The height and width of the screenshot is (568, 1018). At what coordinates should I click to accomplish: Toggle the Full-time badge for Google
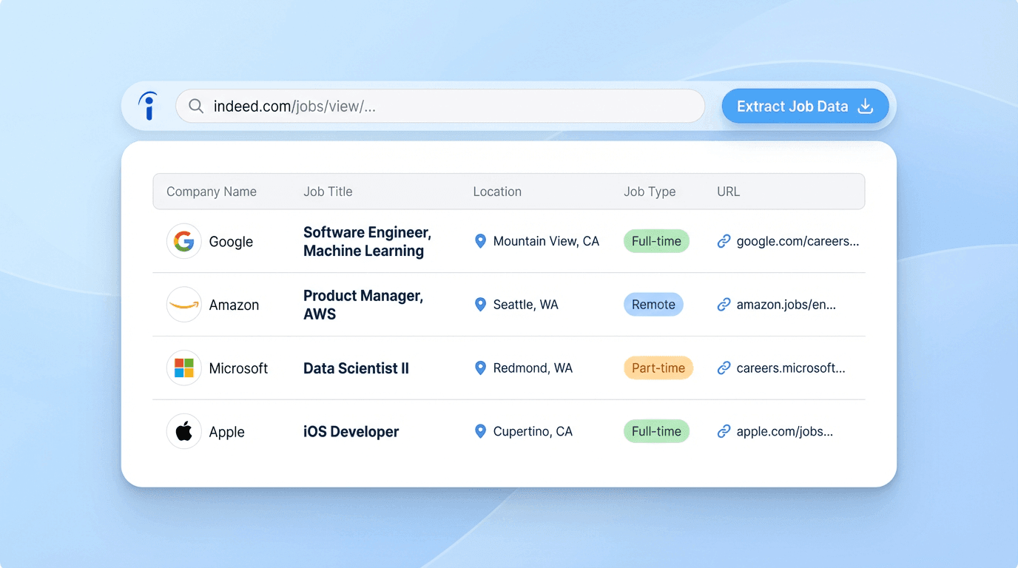pos(656,240)
